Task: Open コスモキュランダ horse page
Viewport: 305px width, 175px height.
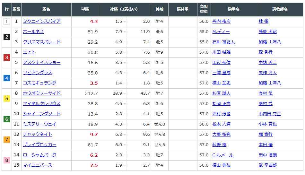Action: pyautogui.click(x=39, y=83)
